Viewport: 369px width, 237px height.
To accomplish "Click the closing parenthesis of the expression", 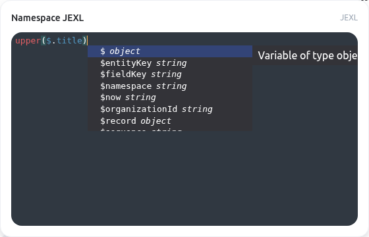I will tap(85, 41).
